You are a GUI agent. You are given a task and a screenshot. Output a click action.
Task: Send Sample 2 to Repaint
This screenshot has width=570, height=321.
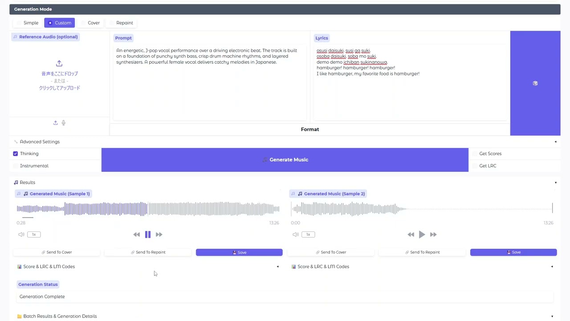(x=422, y=252)
